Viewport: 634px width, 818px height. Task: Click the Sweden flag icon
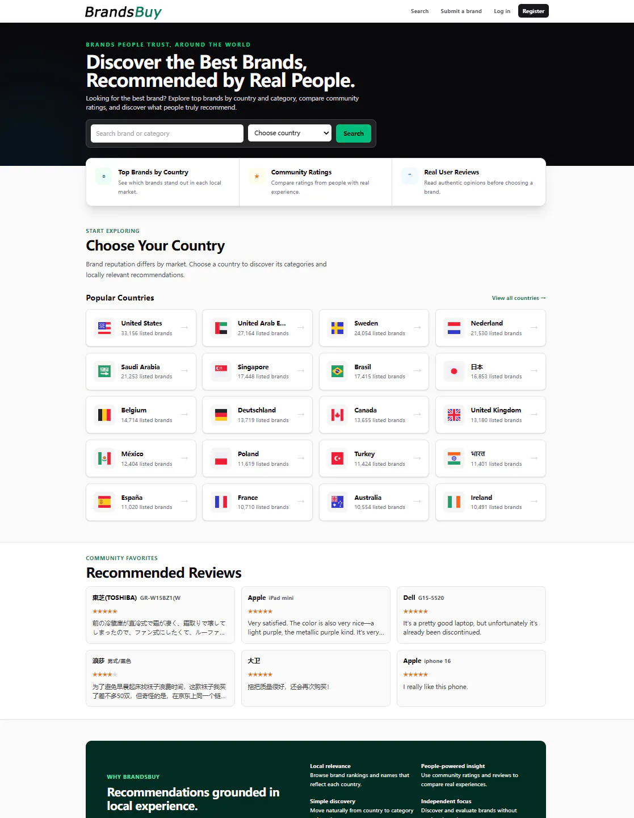point(338,328)
